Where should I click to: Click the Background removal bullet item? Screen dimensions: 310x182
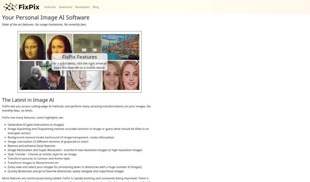click(61, 137)
